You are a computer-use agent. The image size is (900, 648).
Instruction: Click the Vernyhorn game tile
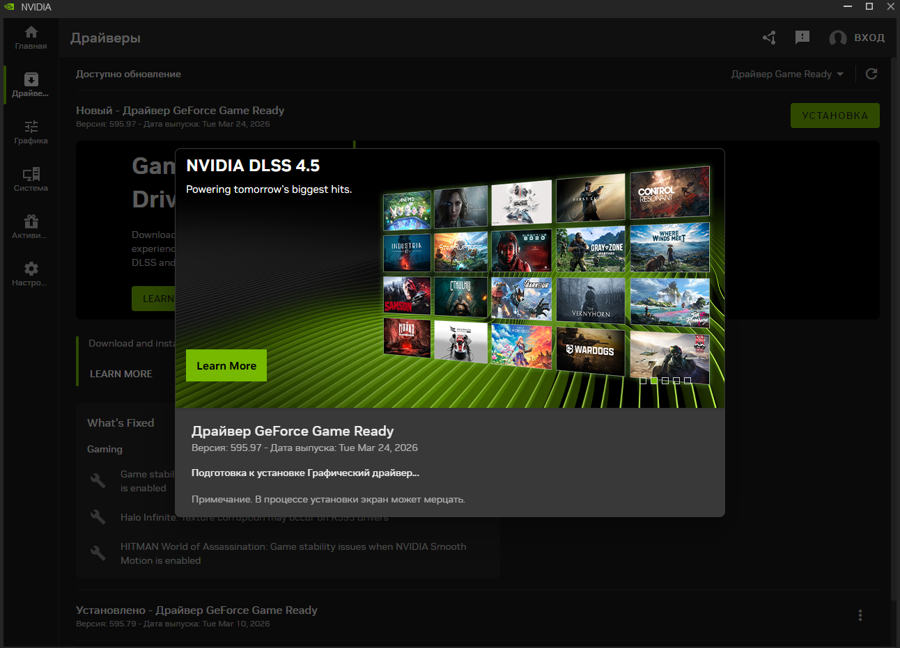[x=591, y=300]
